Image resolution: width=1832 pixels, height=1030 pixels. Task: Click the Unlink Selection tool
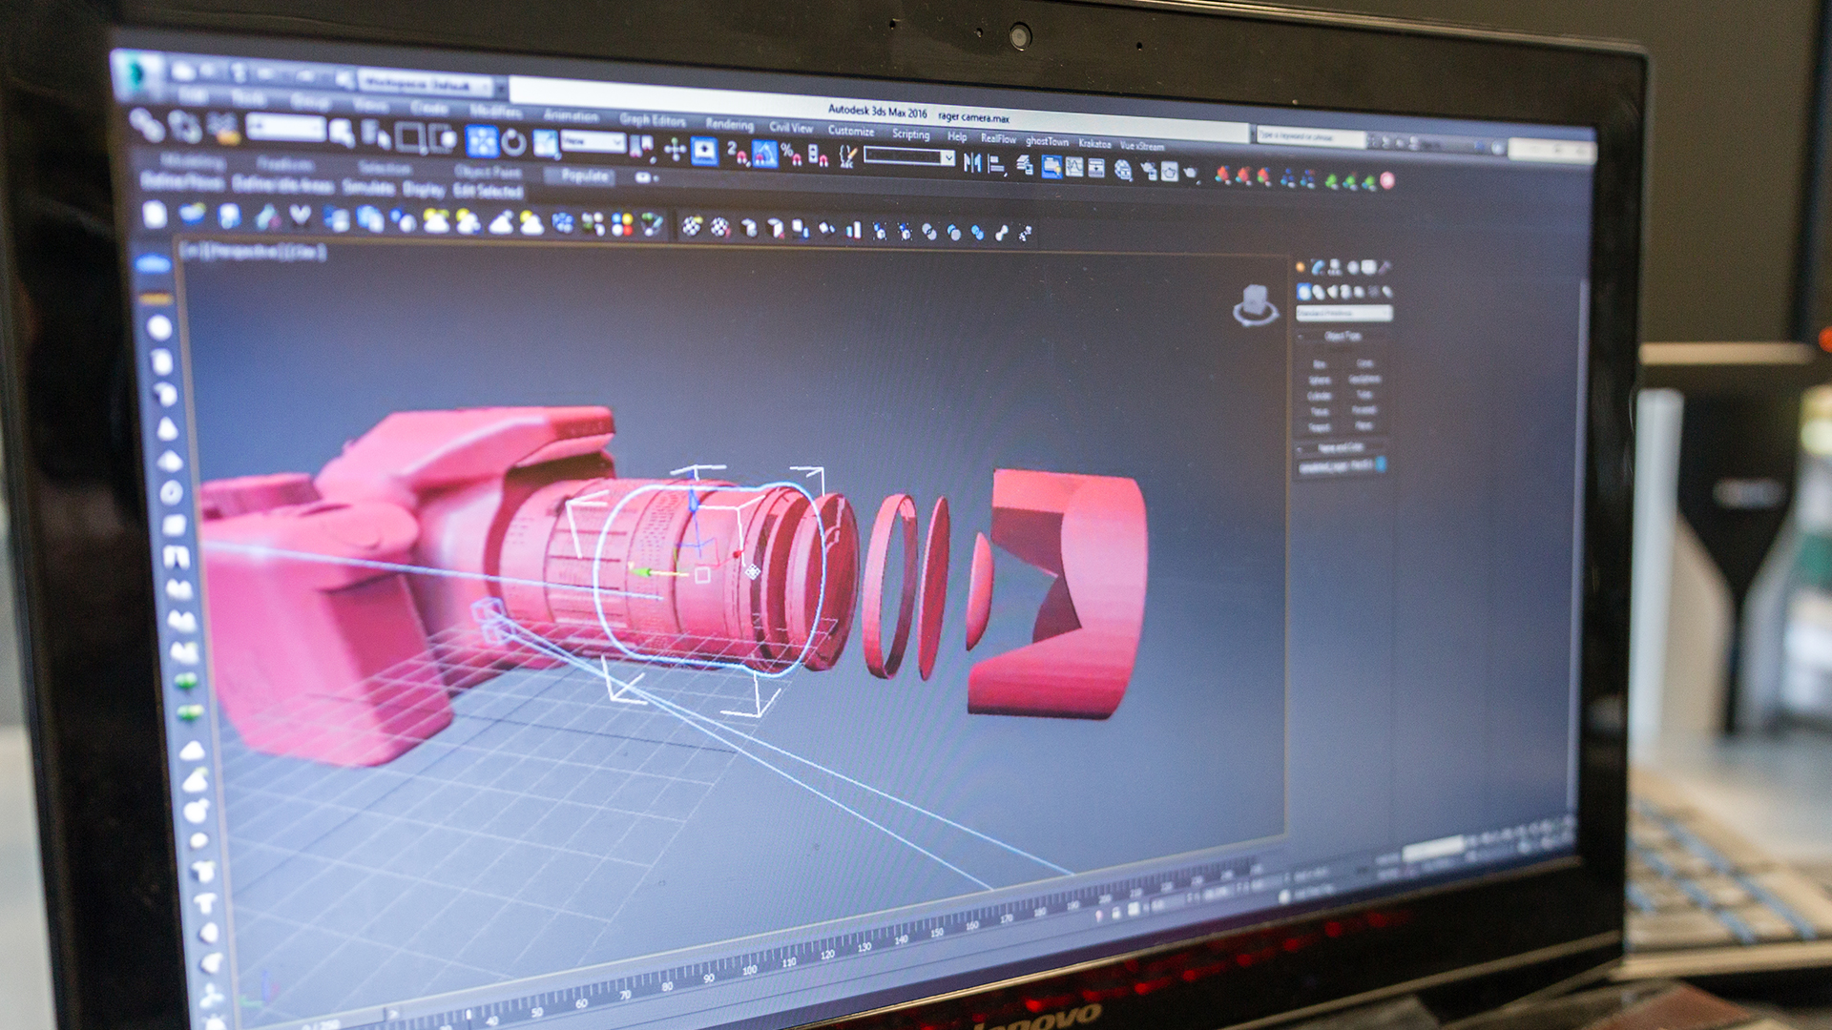[x=184, y=126]
